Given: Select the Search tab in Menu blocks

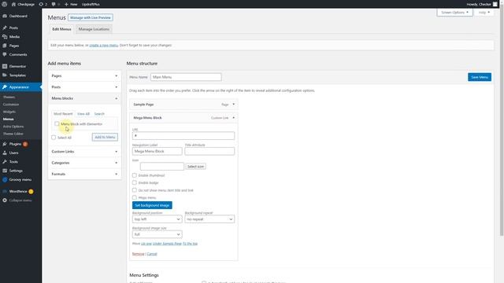Looking at the screenshot, I should (99, 113).
